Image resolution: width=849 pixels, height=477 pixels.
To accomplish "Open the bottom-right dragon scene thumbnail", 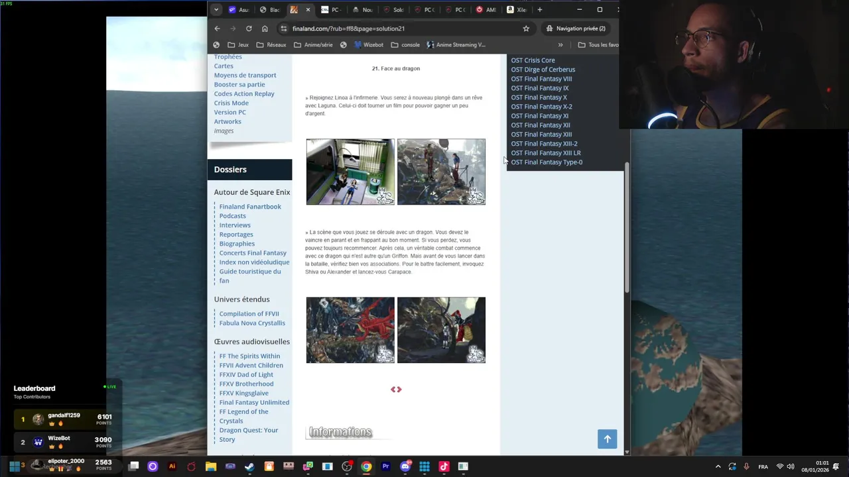I will (x=441, y=330).
